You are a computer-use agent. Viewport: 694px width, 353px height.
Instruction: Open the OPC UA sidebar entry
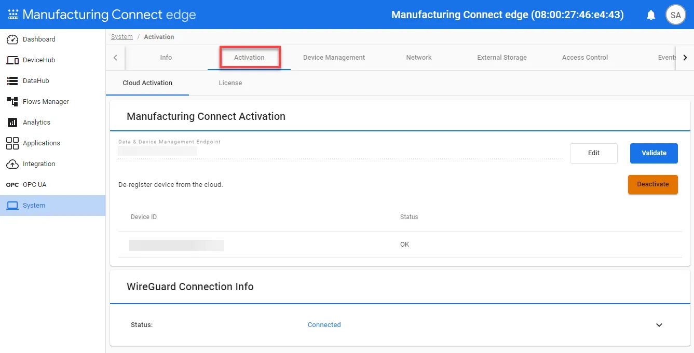pos(52,185)
